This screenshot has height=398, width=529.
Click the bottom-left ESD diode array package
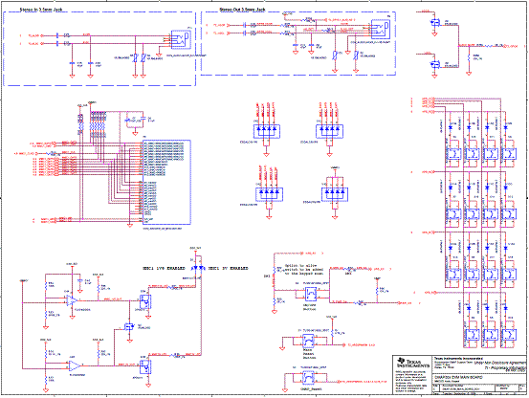click(x=269, y=194)
